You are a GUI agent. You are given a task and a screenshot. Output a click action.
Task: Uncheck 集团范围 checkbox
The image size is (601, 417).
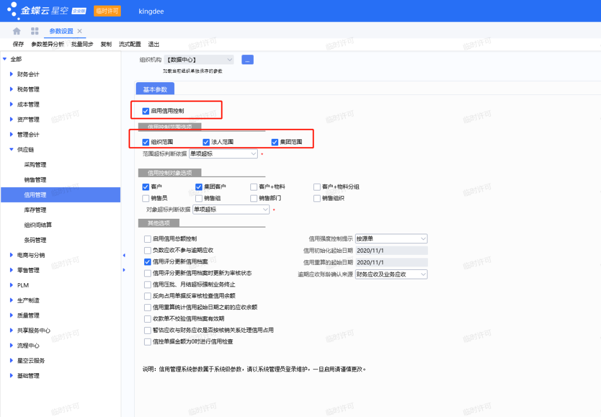(x=275, y=142)
